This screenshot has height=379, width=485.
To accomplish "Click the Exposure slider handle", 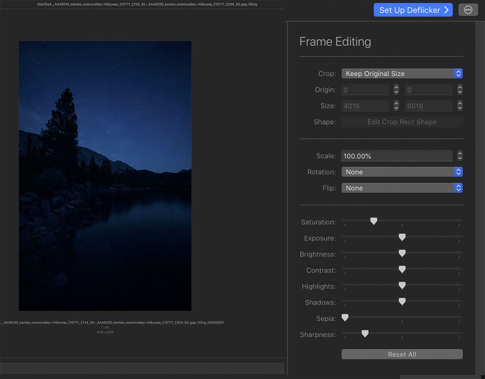I will (x=402, y=237).
